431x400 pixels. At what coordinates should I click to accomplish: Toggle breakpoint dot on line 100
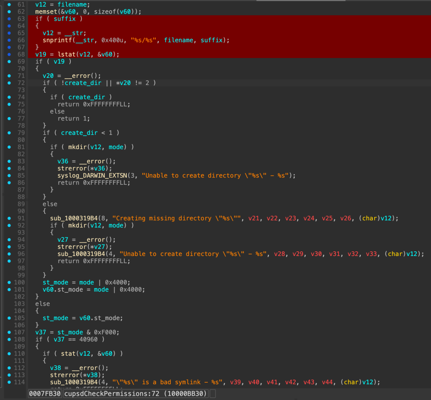point(9,283)
